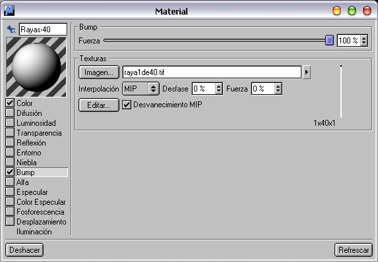Click the Imagen... button

tap(99, 72)
